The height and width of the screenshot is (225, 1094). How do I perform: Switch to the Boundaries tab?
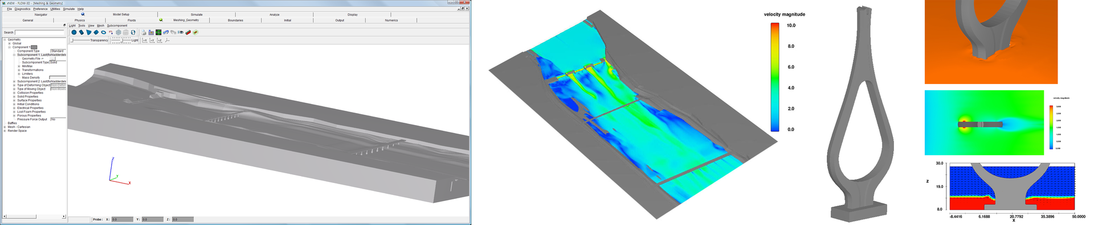(x=235, y=20)
